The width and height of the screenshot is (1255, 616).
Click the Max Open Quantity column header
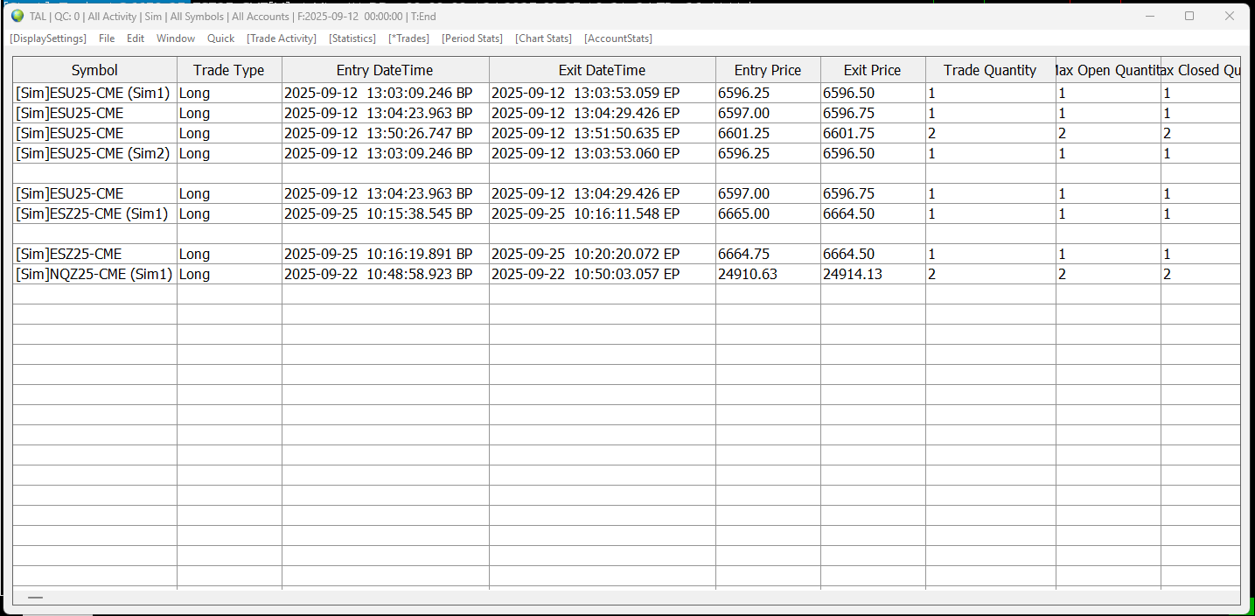tap(1108, 70)
